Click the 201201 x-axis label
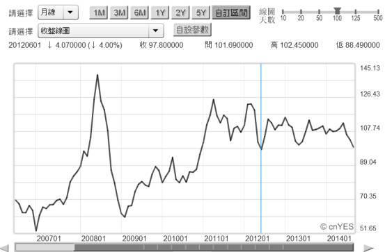 click(257, 238)
